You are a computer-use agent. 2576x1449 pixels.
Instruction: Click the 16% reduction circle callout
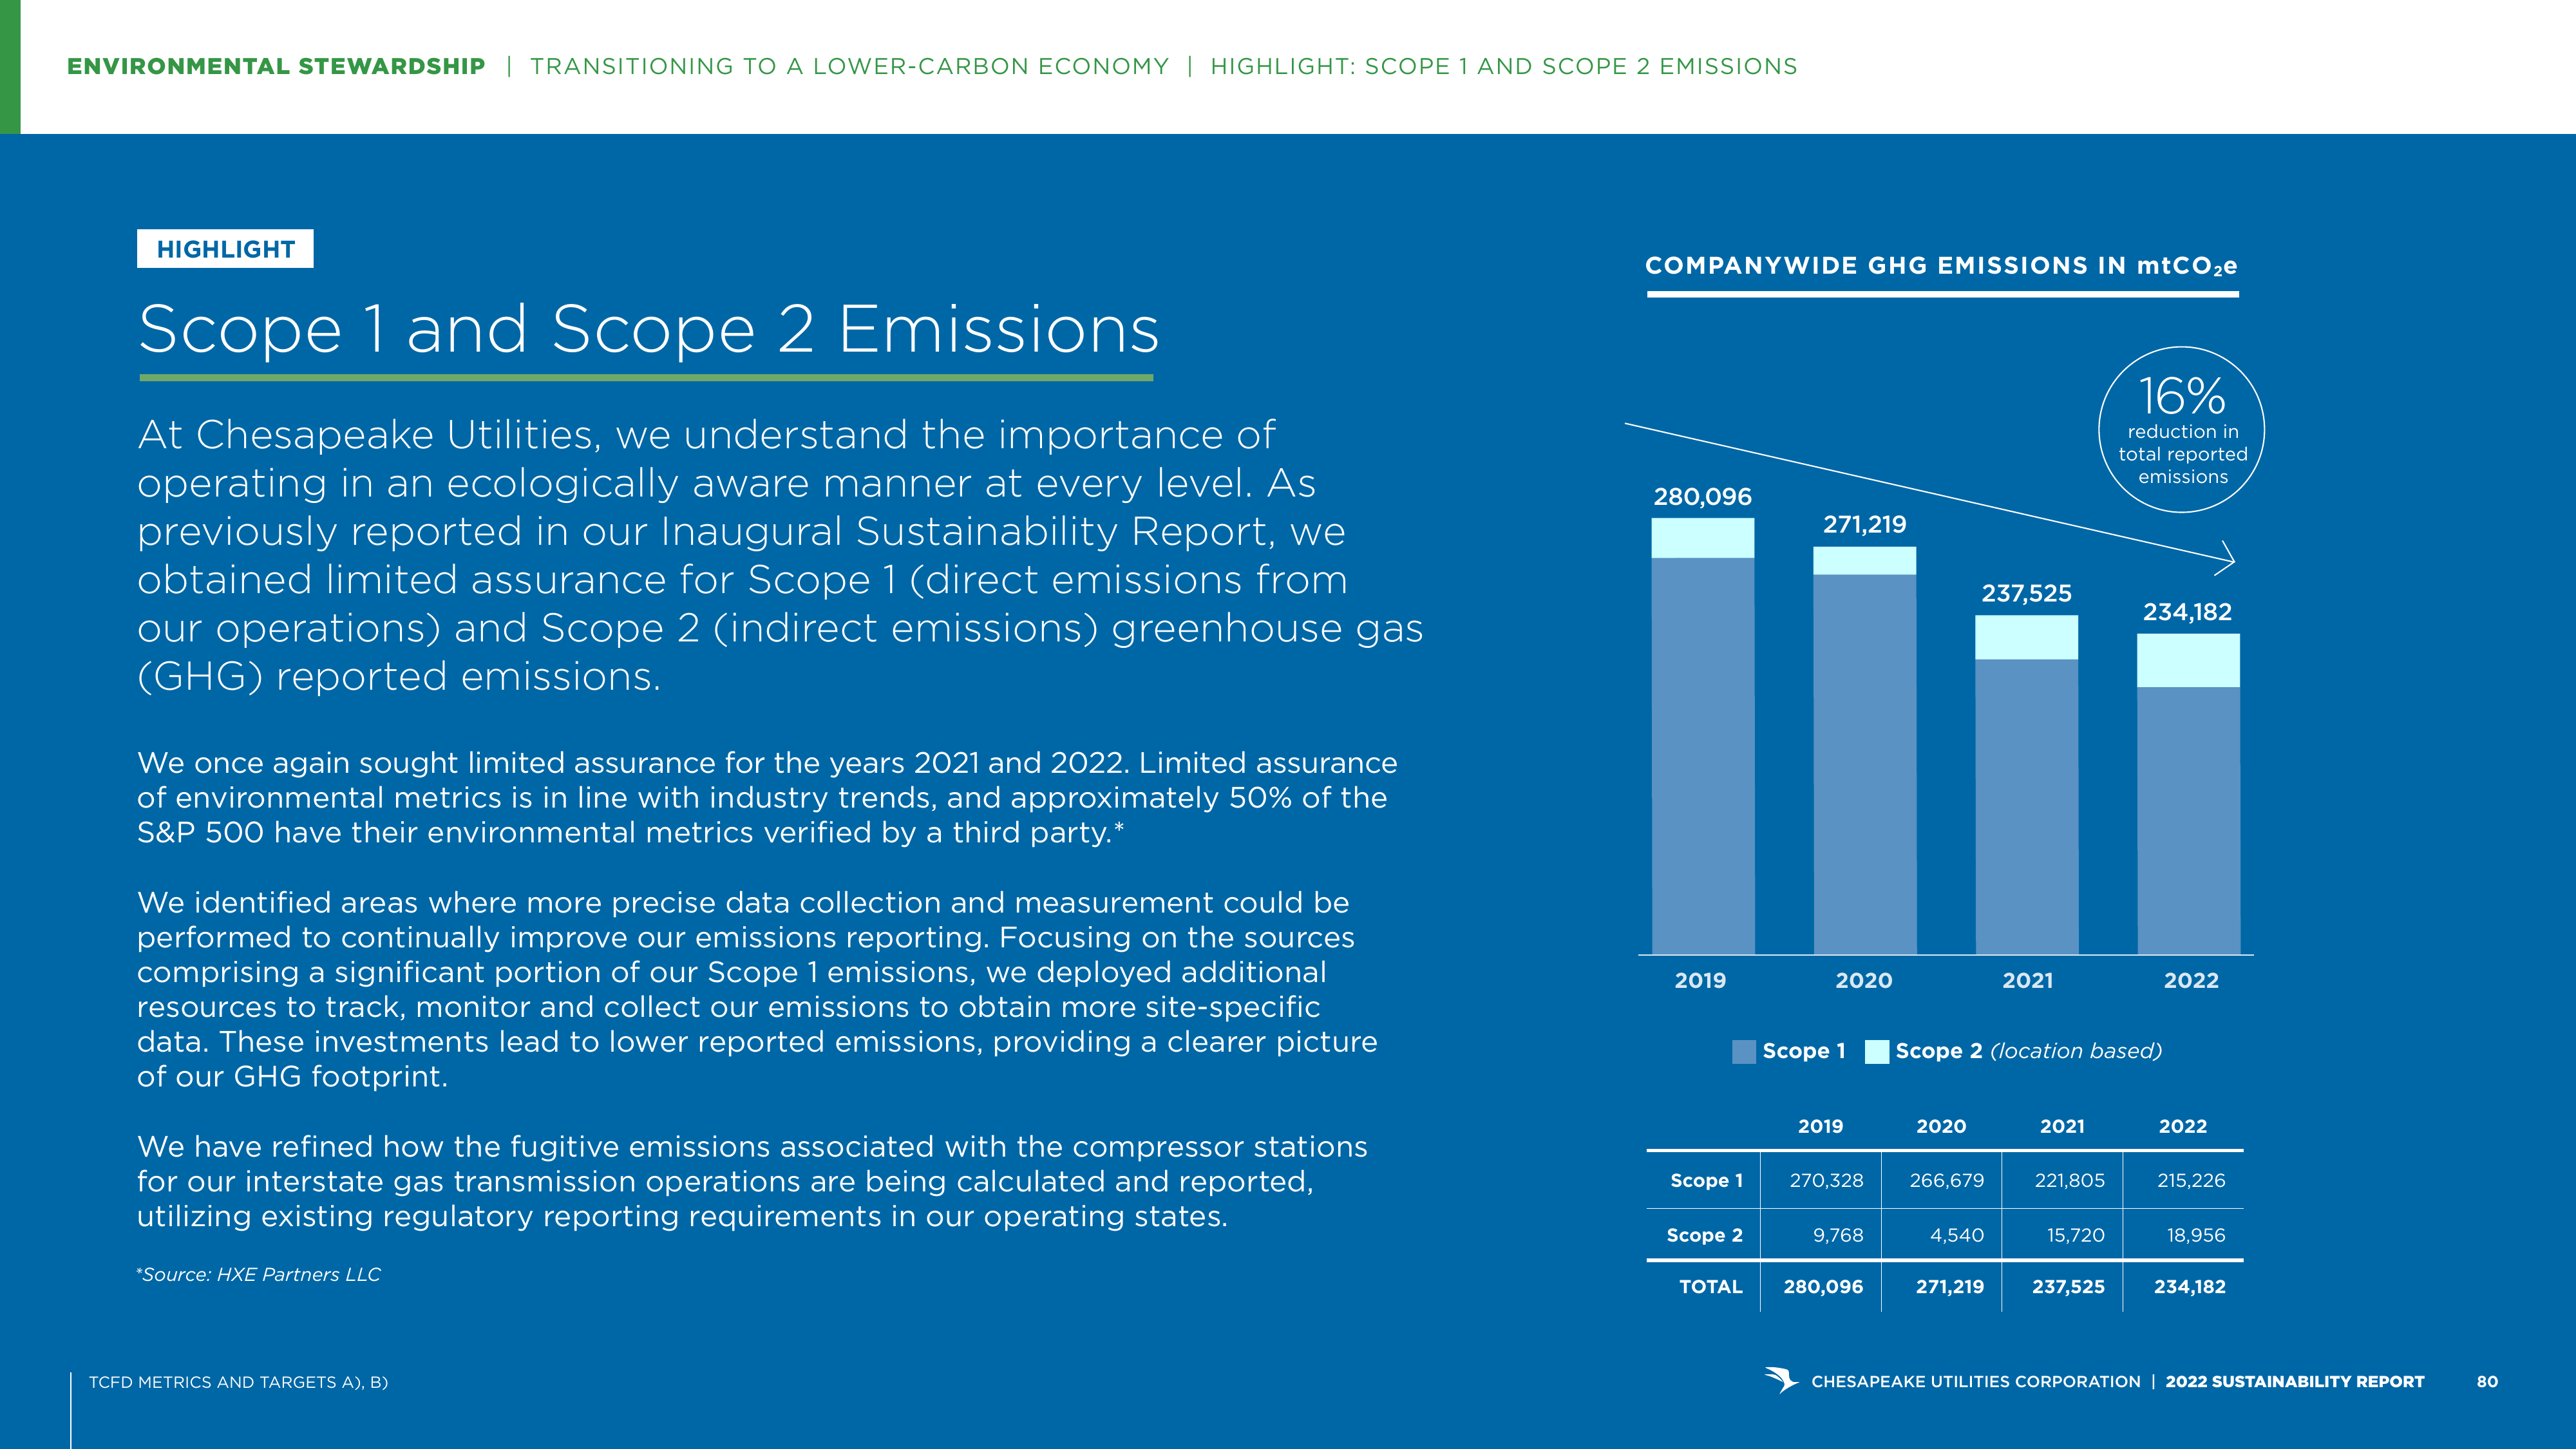(2181, 430)
